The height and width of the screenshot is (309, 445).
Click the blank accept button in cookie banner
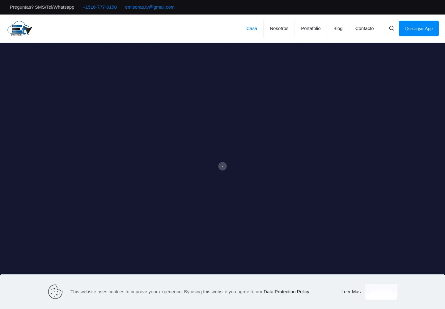381,292
